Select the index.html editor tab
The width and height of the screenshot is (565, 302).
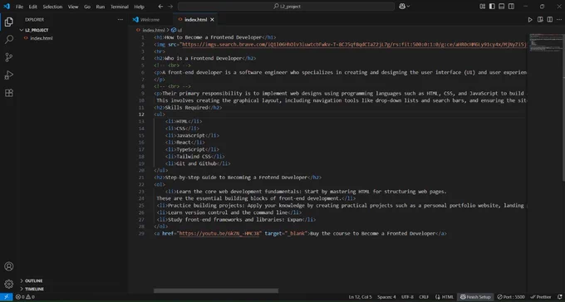195,20
